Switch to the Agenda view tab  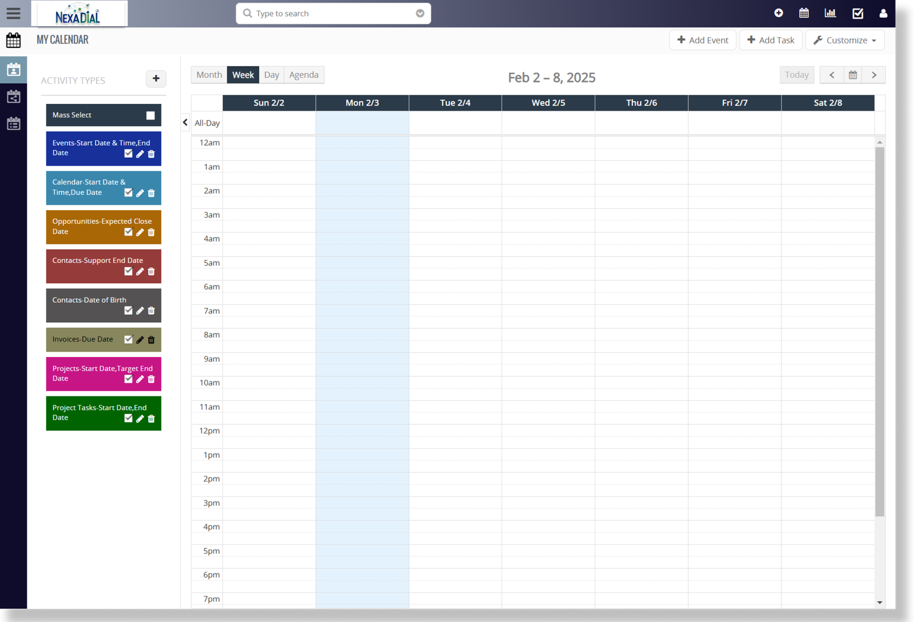pyautogui.click(x=304, y=74)
